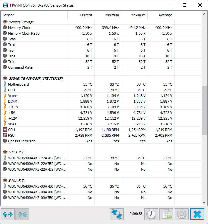
Task: Open sensor settings gear button
Action: [x=181, y=214]
